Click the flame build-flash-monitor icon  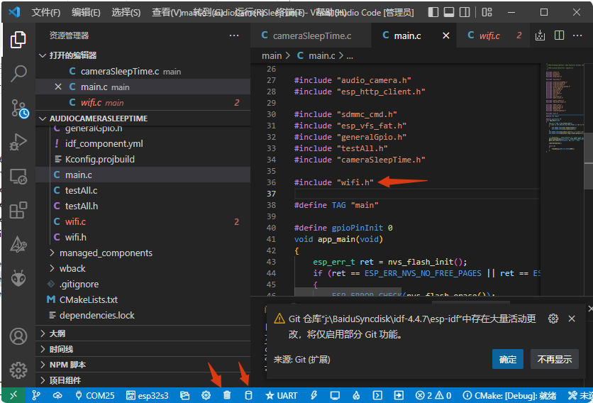[x=356, y=395]
